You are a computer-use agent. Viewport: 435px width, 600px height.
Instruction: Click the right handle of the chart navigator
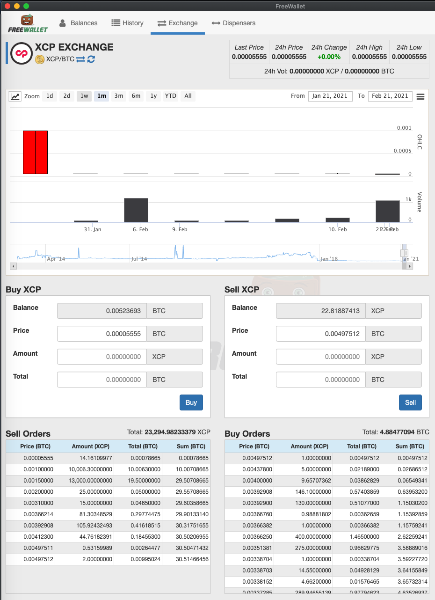click(x=406, y=253)
